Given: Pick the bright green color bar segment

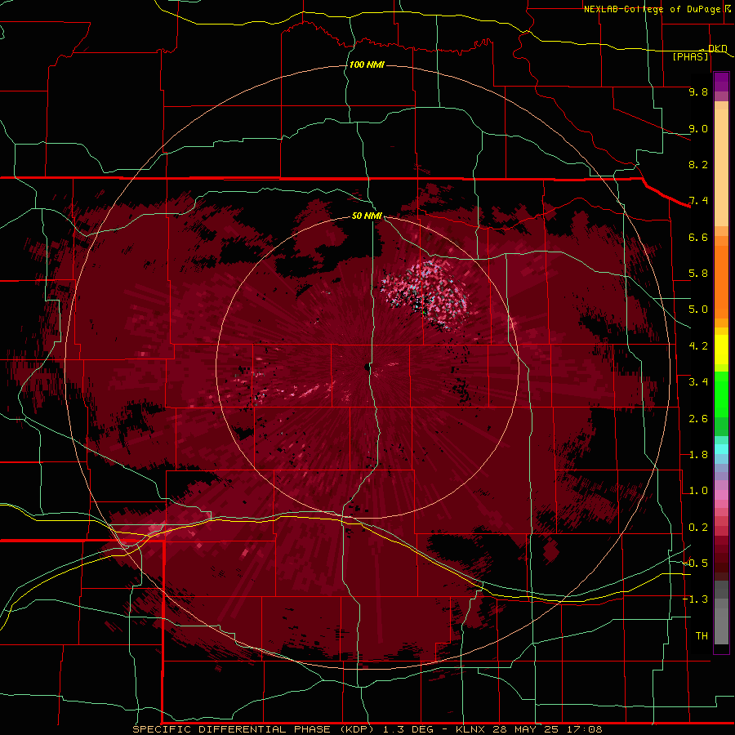Looking at the screenshot, I should click(x=721, y=394).
